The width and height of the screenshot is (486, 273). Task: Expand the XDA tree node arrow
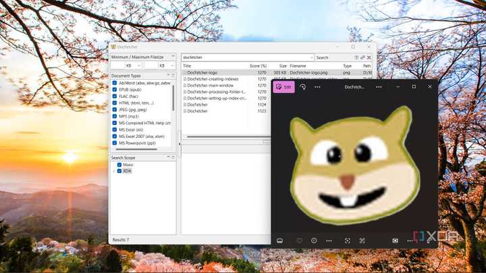pyautogui.click(x=113, y=171)
